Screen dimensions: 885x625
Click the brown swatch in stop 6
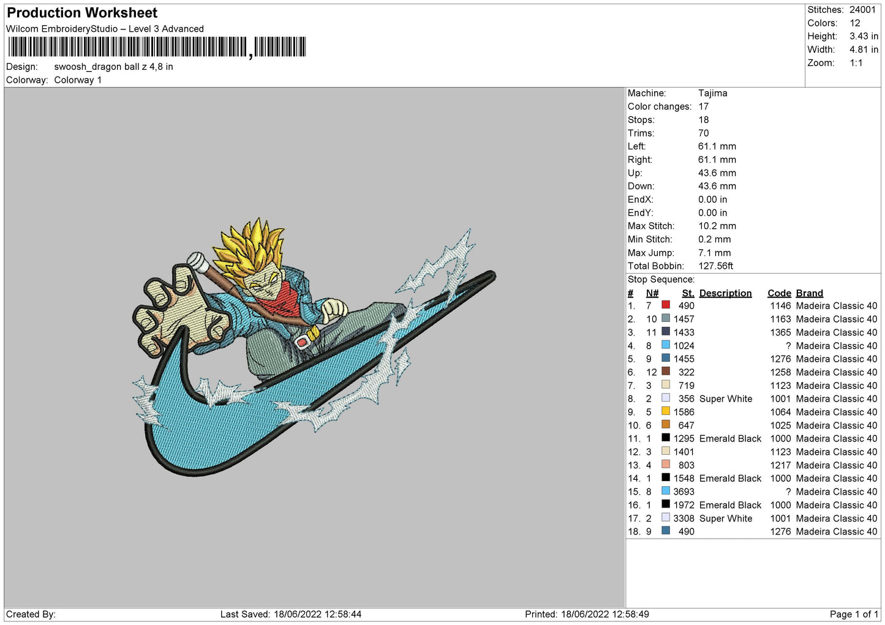[x=666, y=372]
